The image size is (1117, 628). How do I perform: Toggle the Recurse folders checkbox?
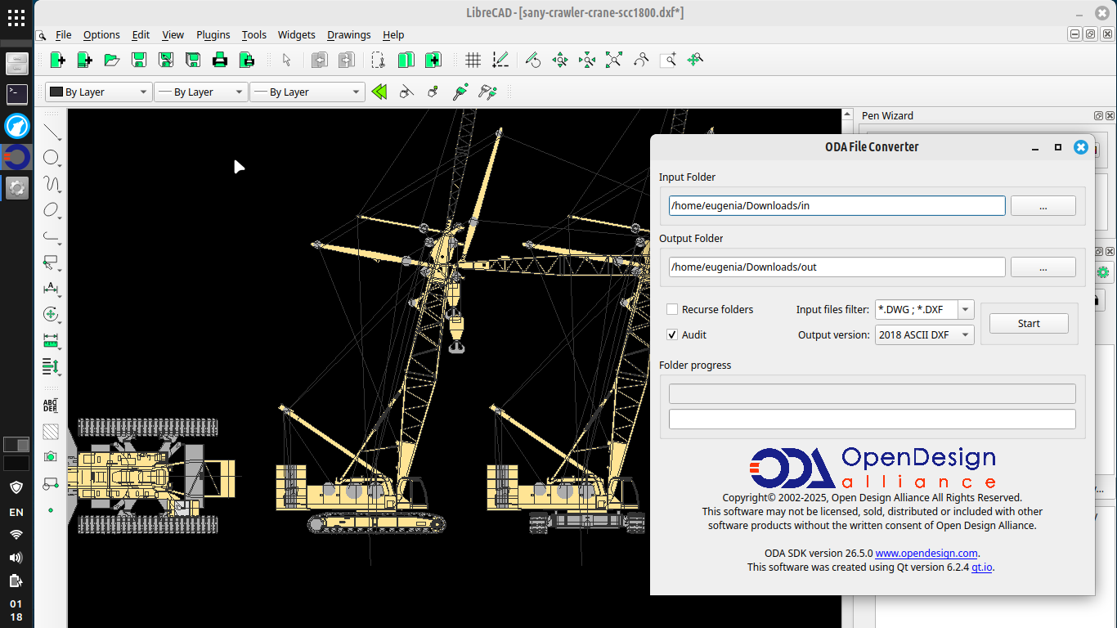(672, 309)
